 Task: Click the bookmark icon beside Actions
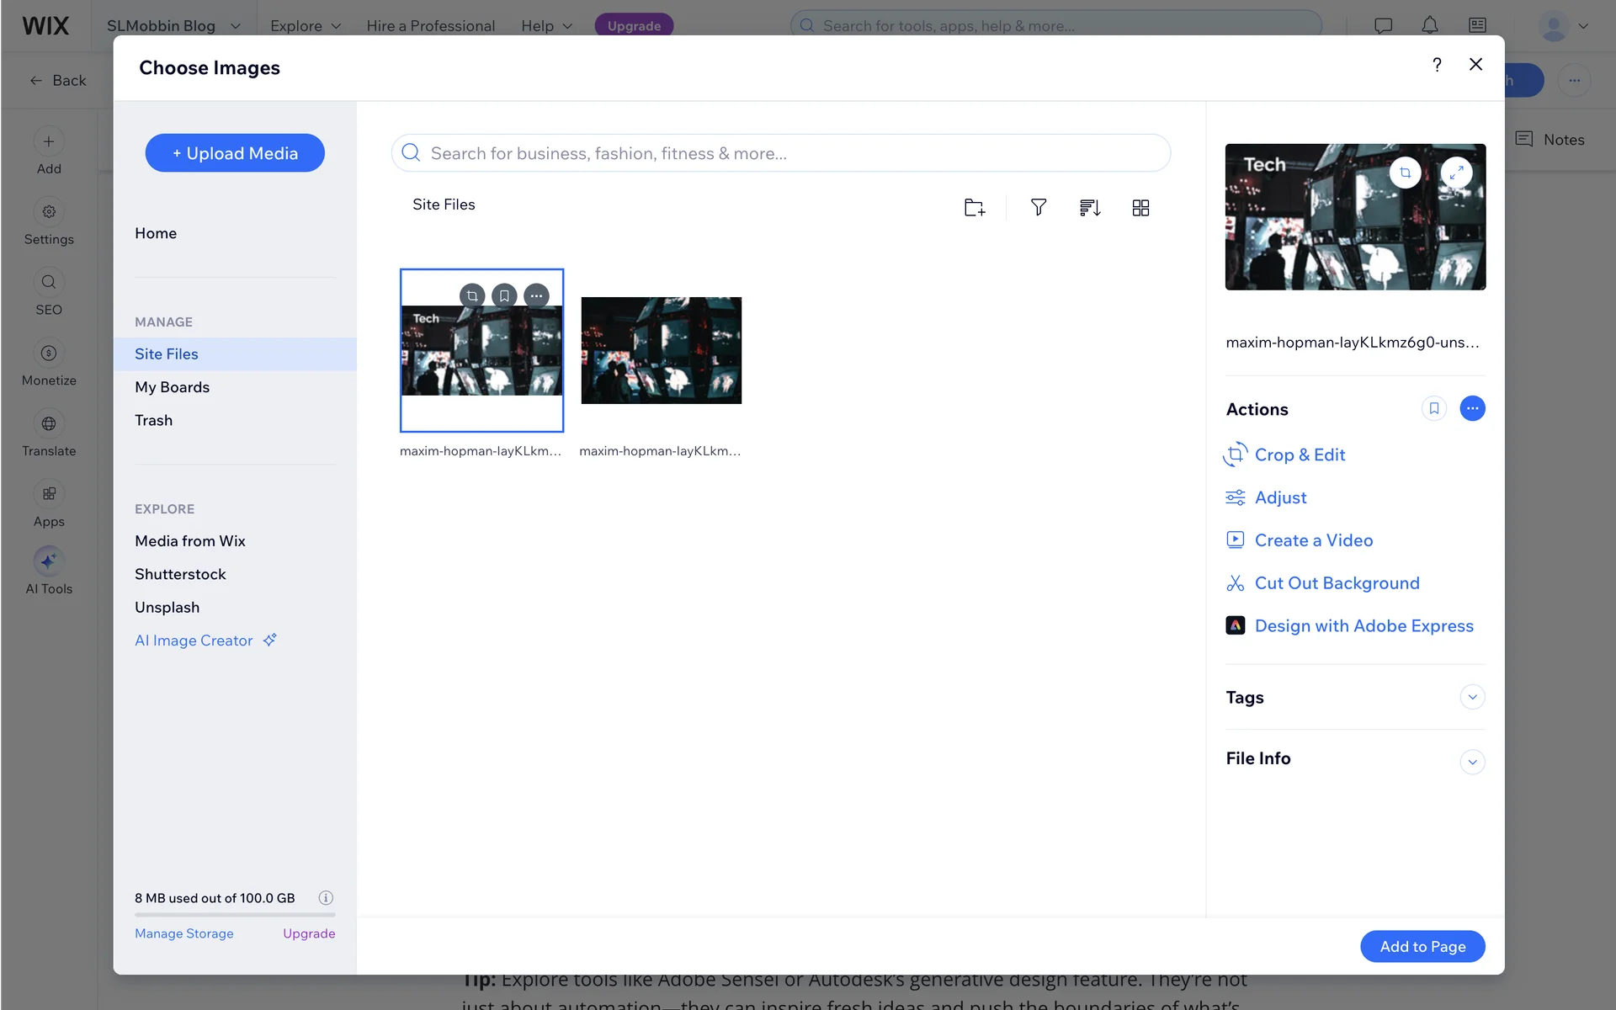coord(1433,408)
